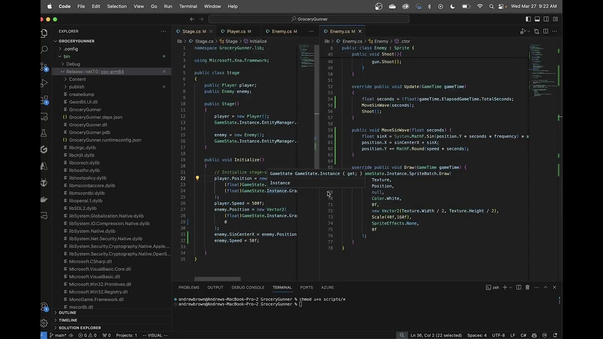603x339 pixels.
Task: Open the Testing flask icon view
Action: [44, 133]
